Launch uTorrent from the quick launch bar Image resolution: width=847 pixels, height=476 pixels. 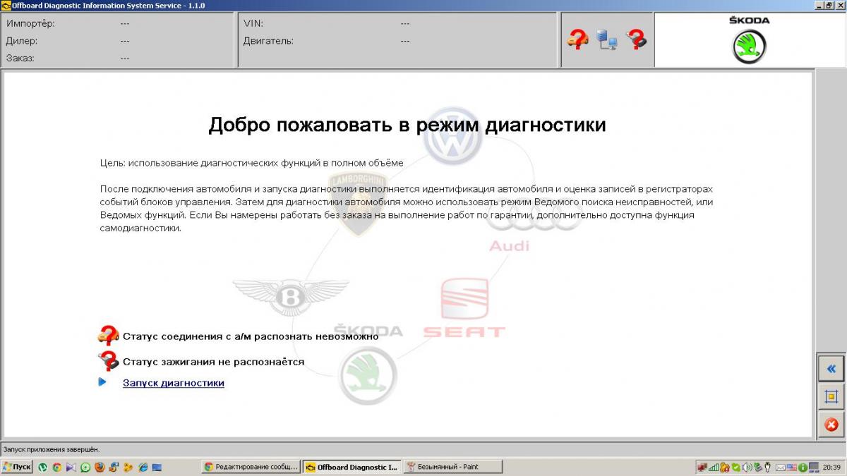[x=42, y=467]
